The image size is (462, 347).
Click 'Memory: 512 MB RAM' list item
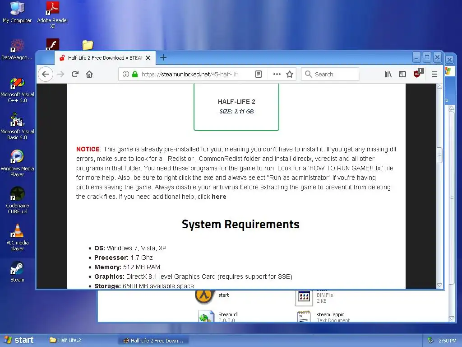coord(127,267)
